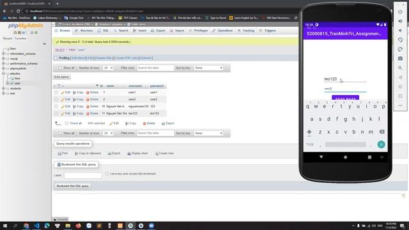Click Bookmark this SQL query button

pos(73,186)
